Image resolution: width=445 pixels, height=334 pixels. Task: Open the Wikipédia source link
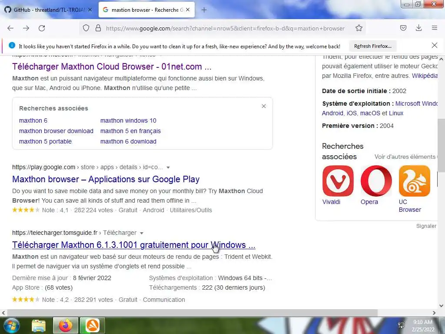[425, 76]
